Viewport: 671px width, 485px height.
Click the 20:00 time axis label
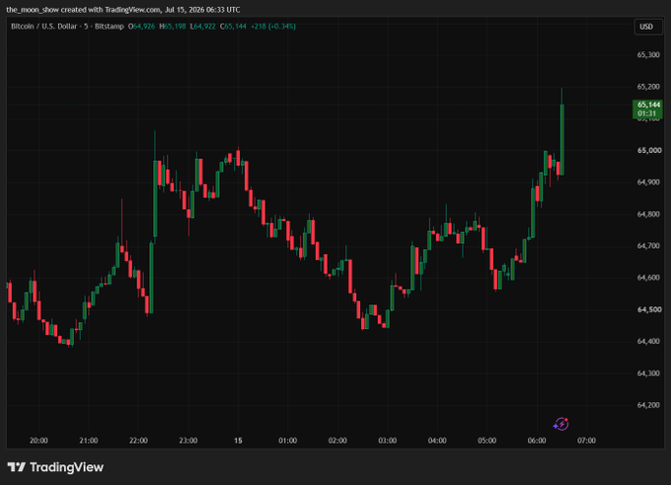point(38,441)
